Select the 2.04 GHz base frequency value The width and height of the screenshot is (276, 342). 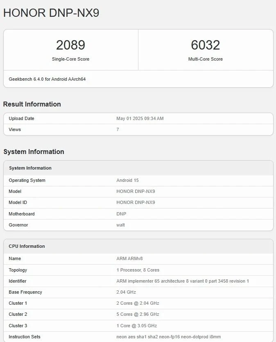pos(126,292)
